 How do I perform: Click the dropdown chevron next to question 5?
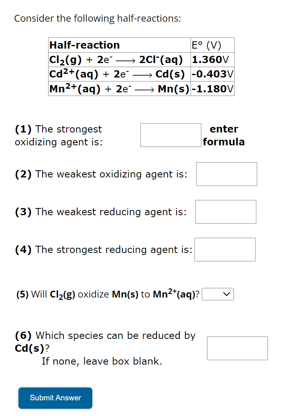point(227,294)
